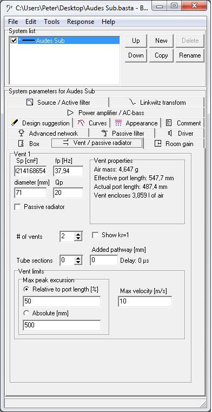Viewport: 212px width, 412px height.
Task: Click the Max velocity [m/s] field
Action: 145,301
